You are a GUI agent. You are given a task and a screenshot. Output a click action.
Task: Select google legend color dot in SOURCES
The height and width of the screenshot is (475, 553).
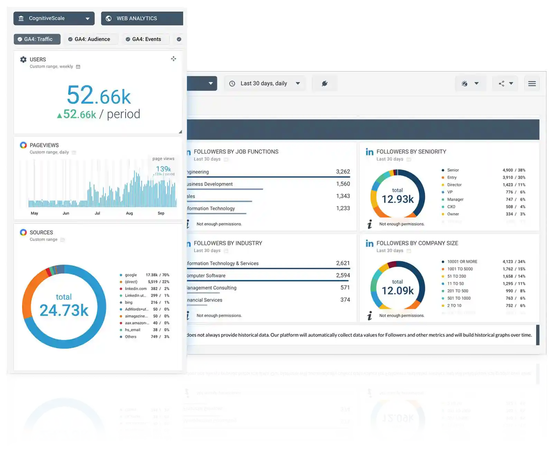point(121,275)
